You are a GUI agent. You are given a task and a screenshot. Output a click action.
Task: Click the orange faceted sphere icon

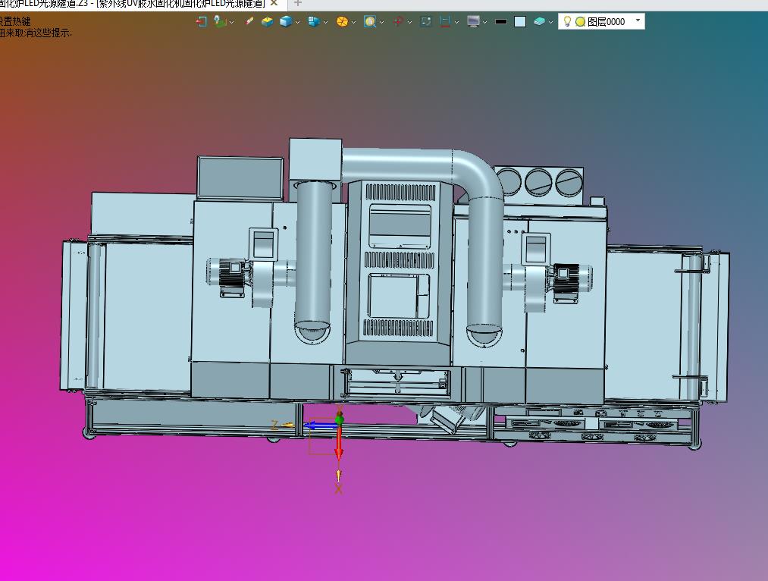point(342,21)
